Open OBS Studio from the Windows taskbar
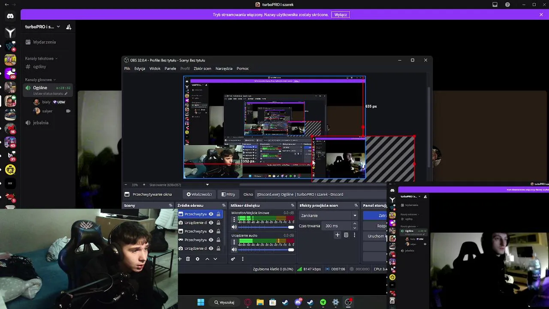The image size is (549, 309). (x=348, y=302)
